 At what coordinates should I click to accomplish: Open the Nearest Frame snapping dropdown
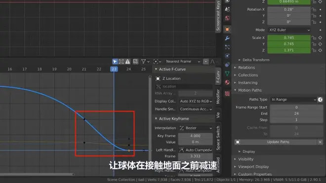tap(183, 62)
